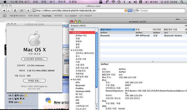Open the 파일 menu
This screenshot has height=110, width=187.
pos(35,2)
